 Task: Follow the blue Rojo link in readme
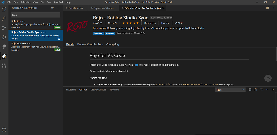tap(136, 65)
